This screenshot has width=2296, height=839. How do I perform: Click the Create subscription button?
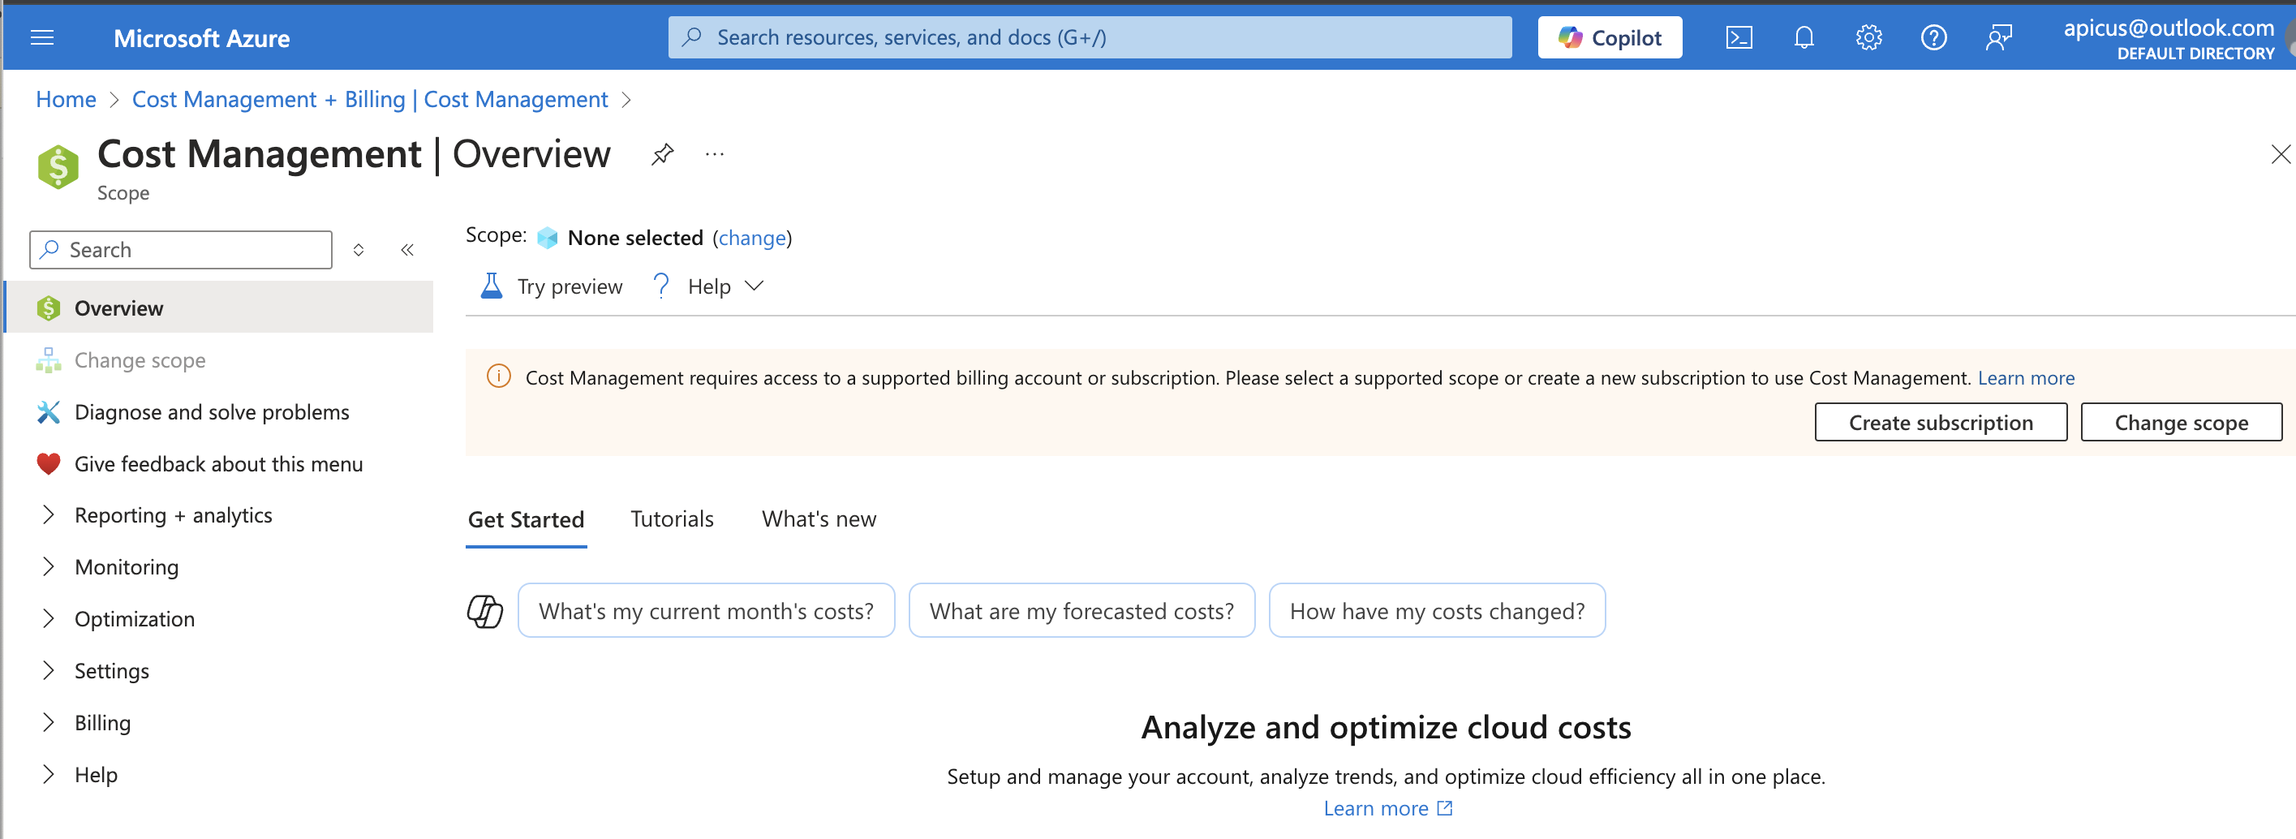pos(1941,422)
